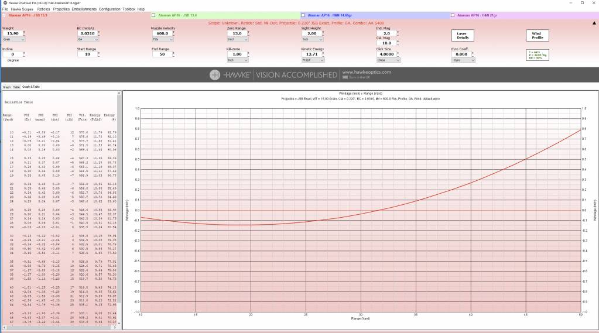599x333 pixels.
Task: Enable the Ataman AP16 - JSB 13.4 profile checkbox
Action: pyautogui.click(x=153, y=15)
